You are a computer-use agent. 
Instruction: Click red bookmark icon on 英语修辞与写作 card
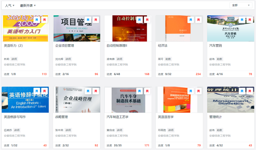(44, 91)
